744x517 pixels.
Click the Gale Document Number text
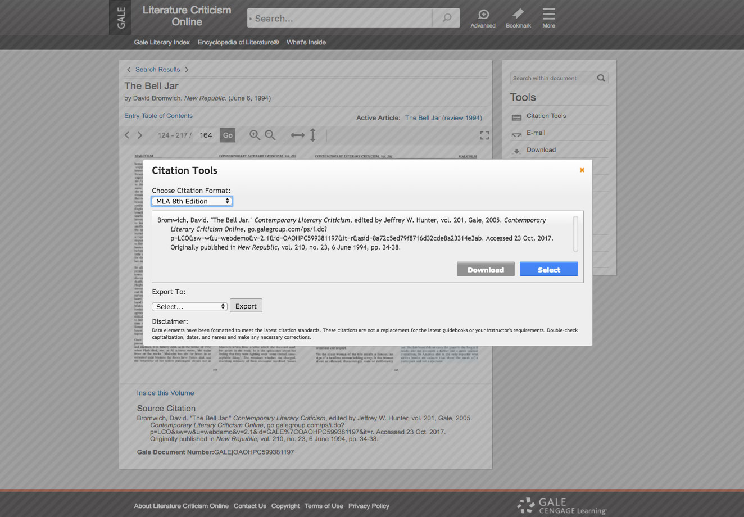pyautogui.click(x=215, y=452)
